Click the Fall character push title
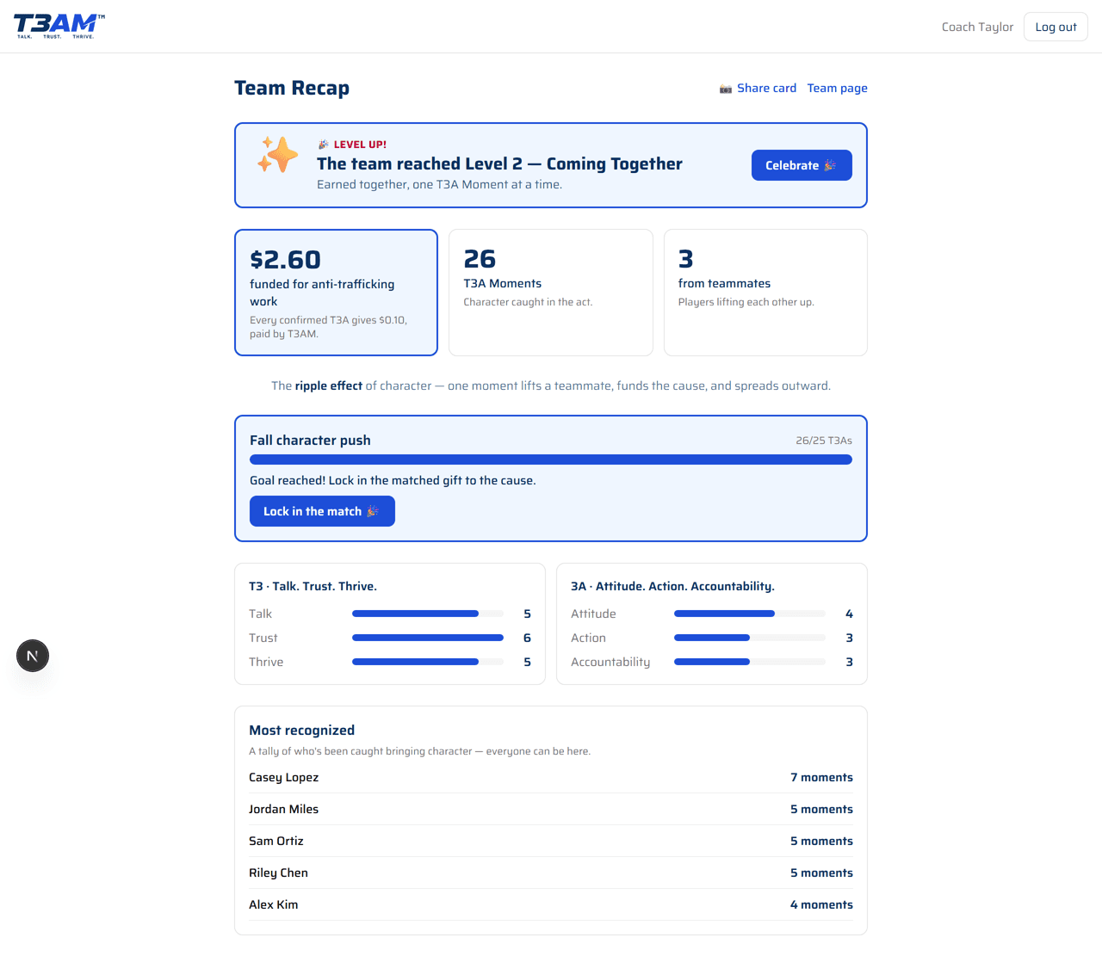The image size is (1102, 956). pyautogui.click(x=310, y=440)
